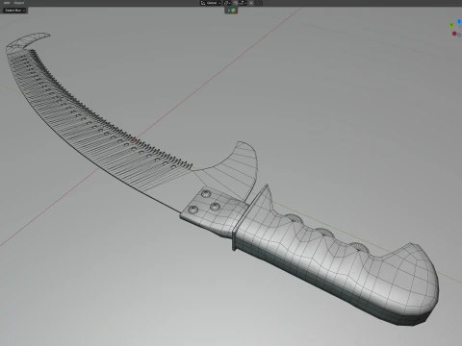Toggle proportional editing
Image resolution: width=462 pixels, height=346 pixels.
[251, 3]
